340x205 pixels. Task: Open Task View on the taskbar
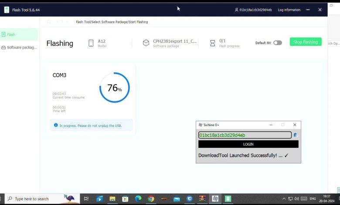86,199
